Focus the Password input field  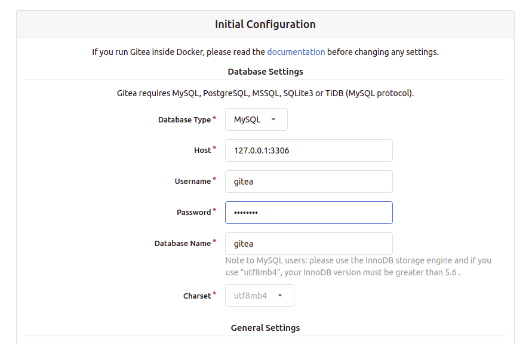pyautogui.click(x=309, y=213)
